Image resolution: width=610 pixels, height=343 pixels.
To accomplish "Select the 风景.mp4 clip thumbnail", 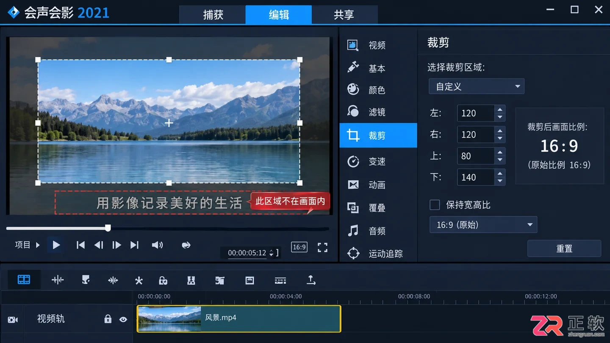I will point(169,319).
